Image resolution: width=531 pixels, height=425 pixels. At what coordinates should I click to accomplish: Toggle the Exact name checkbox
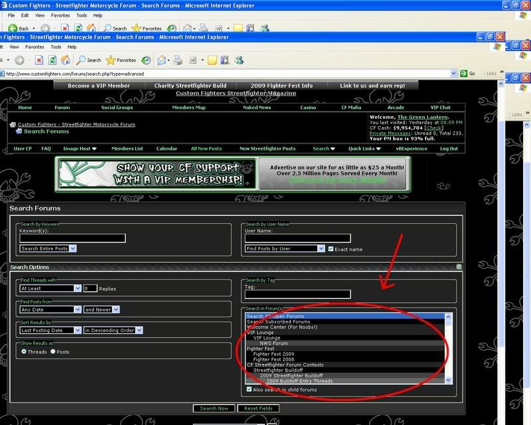[x=331, y=249]
